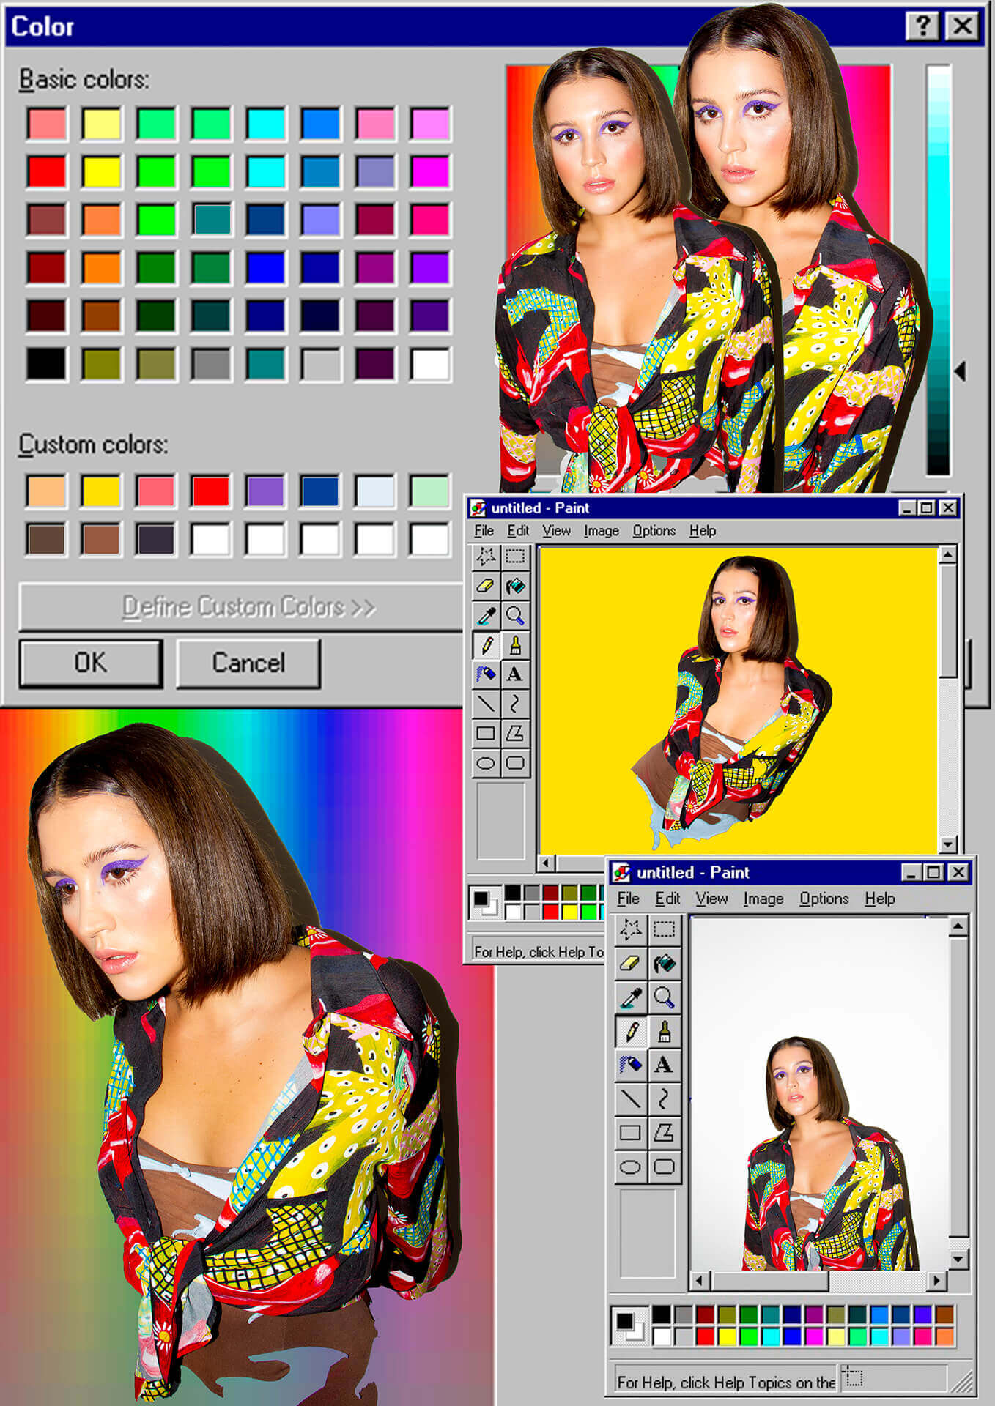
Task: Select Brush tool in lower Paint window
Action: [664, 1031]
